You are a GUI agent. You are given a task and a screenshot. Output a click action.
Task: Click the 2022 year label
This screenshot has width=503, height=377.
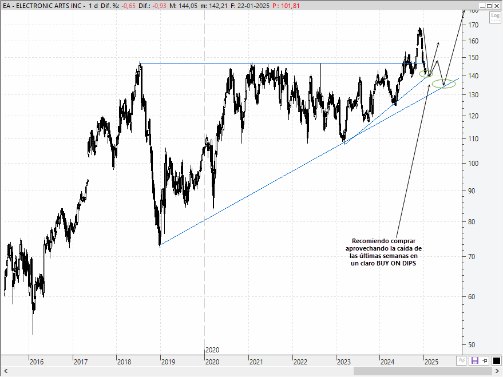pos(300,362)
